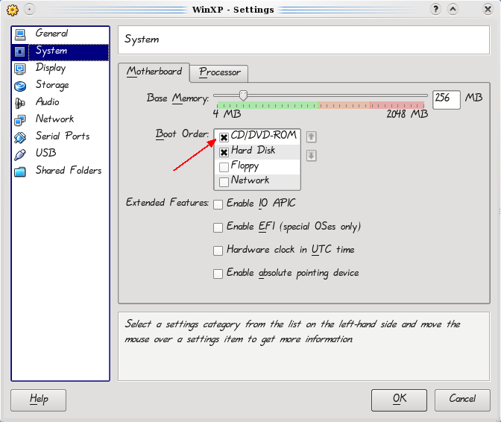Open the USB settings category
The image size is (501, 422).
[x=60, y=154]
